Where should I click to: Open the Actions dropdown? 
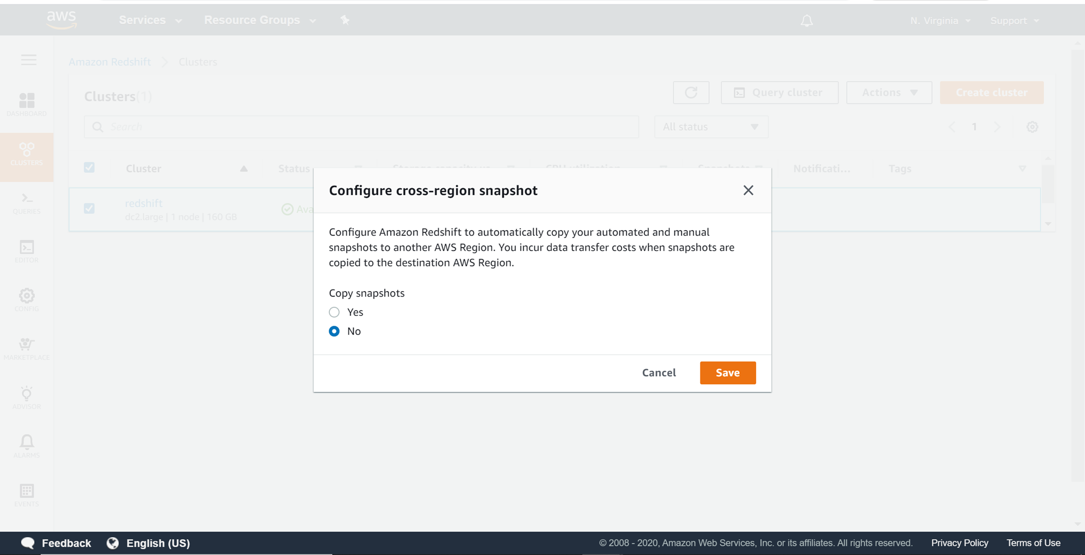(889, 93)
